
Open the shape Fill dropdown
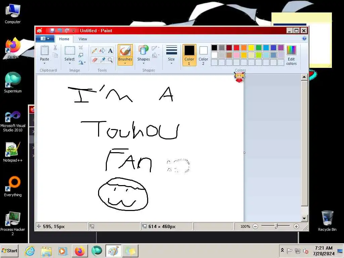click(x=156, y=55)
